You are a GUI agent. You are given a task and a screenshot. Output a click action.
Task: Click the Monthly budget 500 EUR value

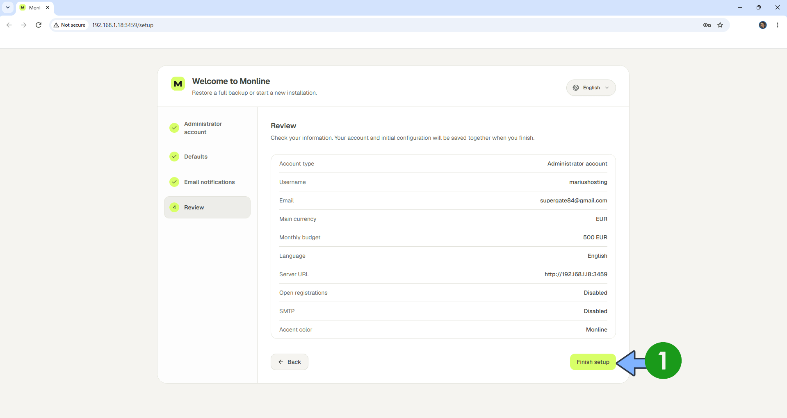point(595,237)
